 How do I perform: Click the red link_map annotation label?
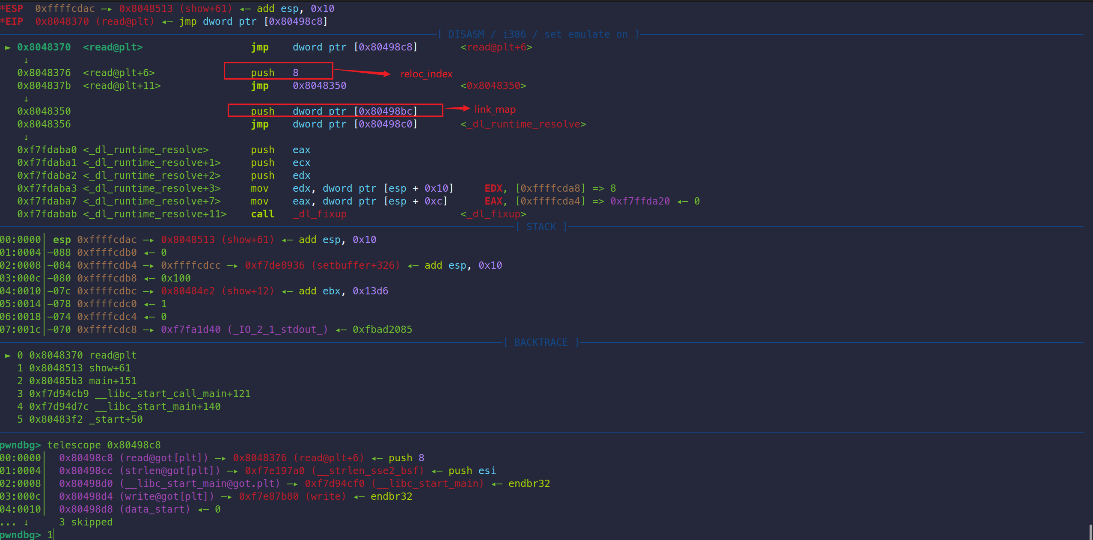(x=495, y=110)
